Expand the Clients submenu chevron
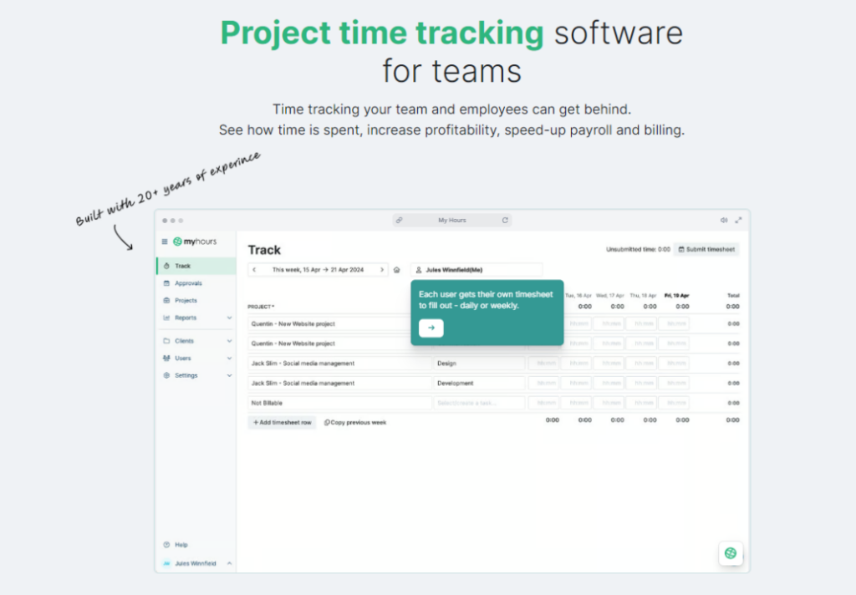The image size is (856, 595). pos(229,341)
